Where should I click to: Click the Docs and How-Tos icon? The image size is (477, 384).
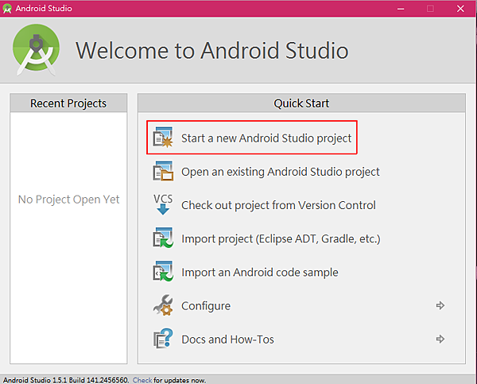click(x=163, y=339)
